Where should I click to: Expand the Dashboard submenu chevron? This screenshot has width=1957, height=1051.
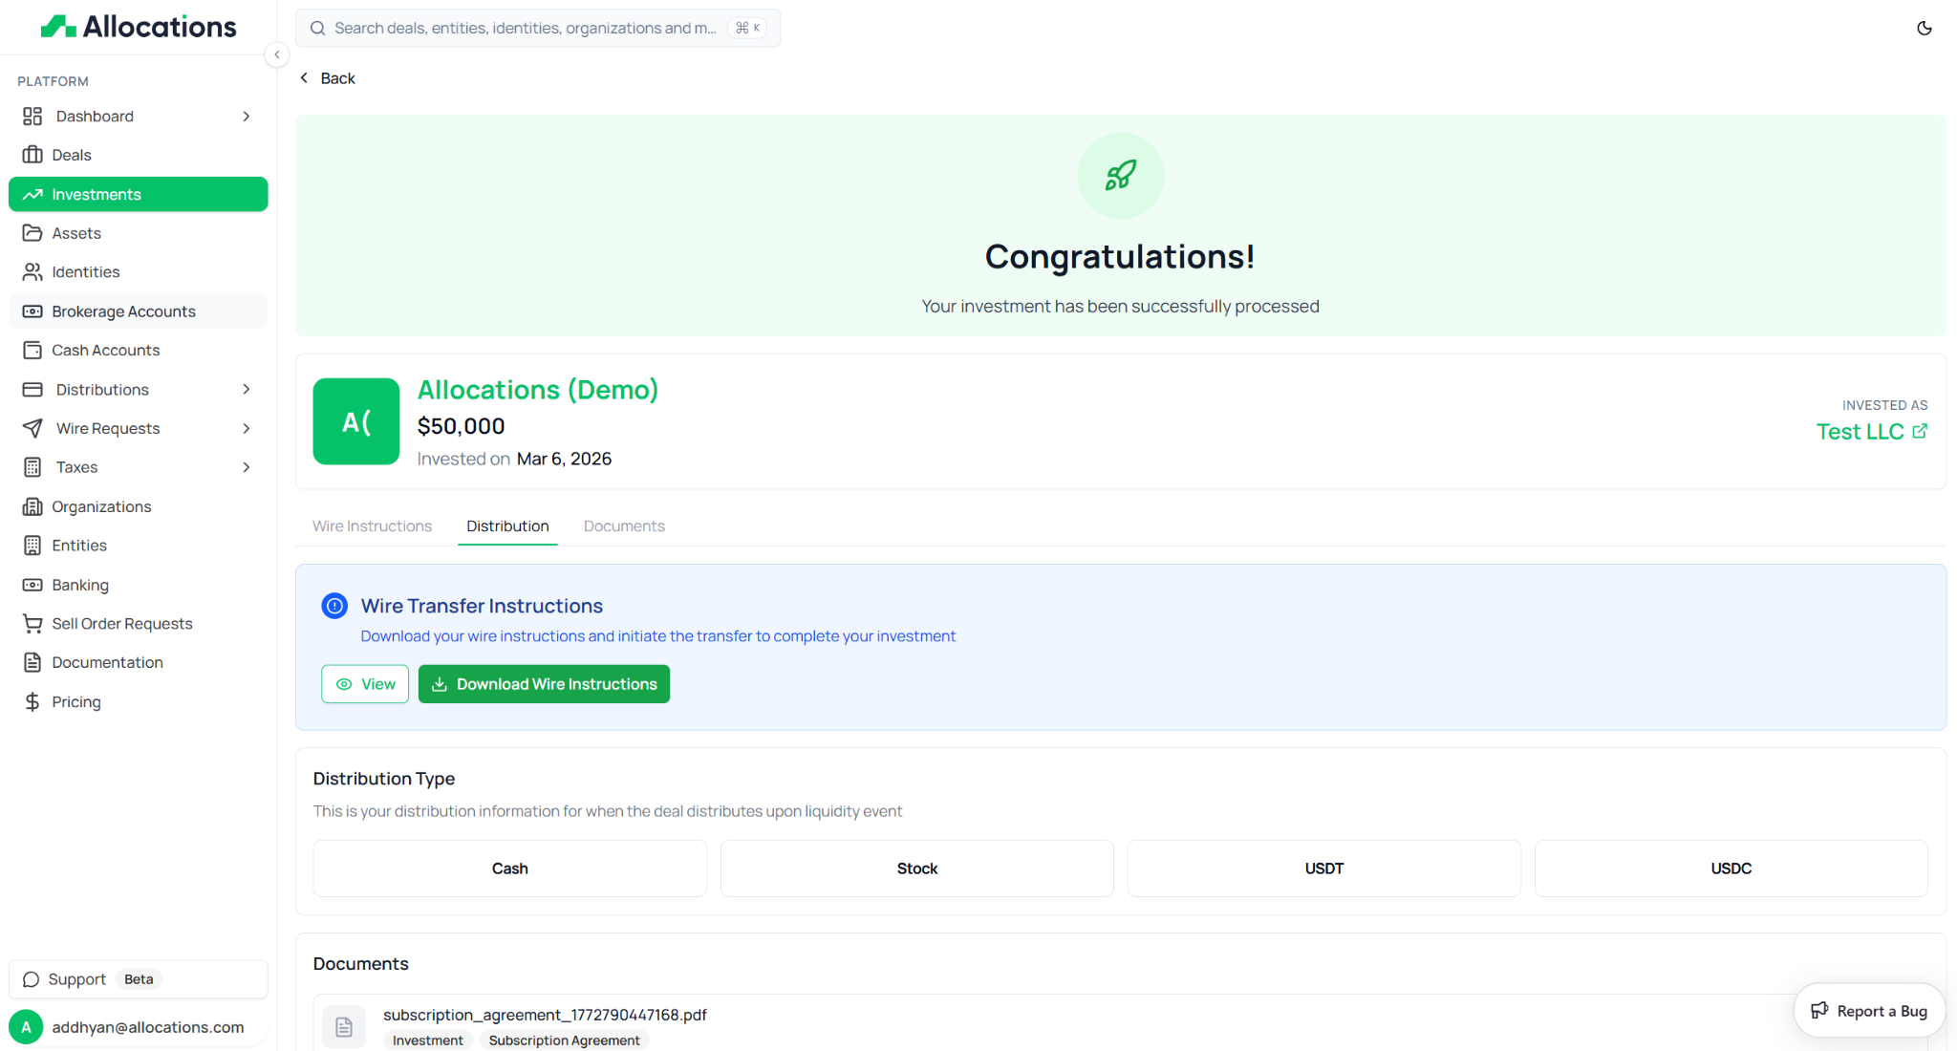click(247, 117)
